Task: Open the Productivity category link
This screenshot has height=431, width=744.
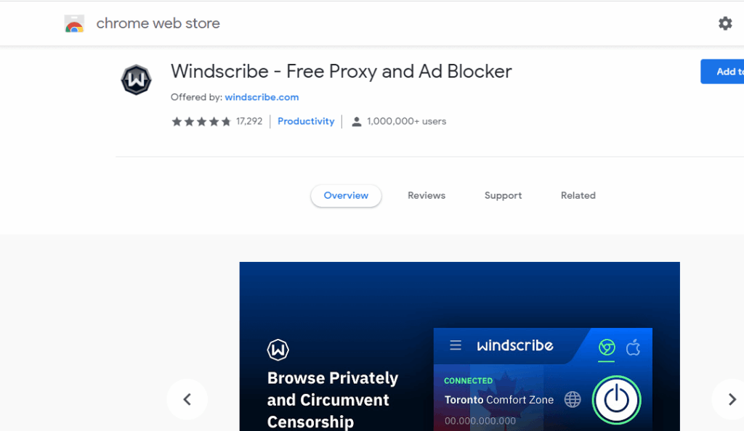Action: 306,121
